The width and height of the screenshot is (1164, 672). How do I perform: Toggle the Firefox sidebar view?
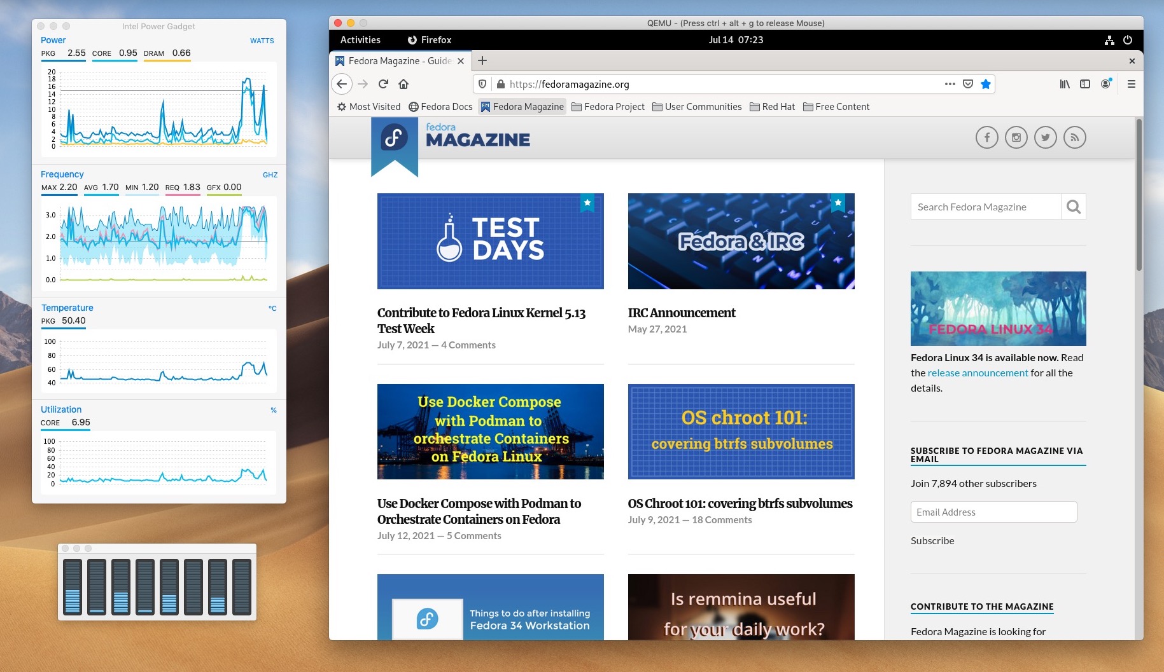[1085, 84]
